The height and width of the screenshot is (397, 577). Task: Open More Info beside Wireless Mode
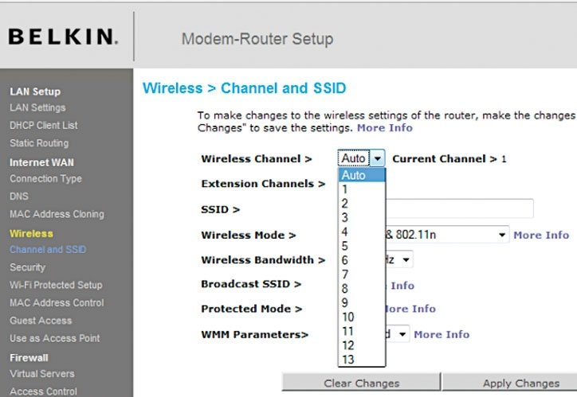click(x=541, y=235)
